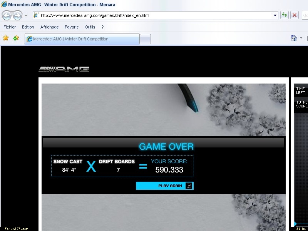Click the browser Forward arrow button
This screenshot has width=308, height=231.
pyautogui.click(x=17, y=15)
